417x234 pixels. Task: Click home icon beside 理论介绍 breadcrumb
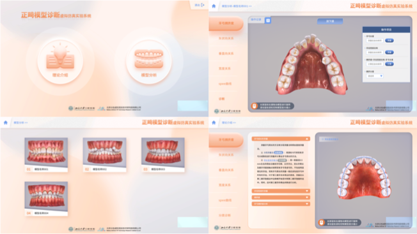tap(214, 122)
